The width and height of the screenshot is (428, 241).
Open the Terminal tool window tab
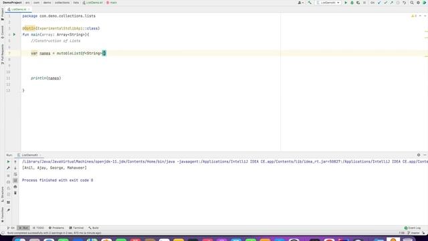(76, 228)
